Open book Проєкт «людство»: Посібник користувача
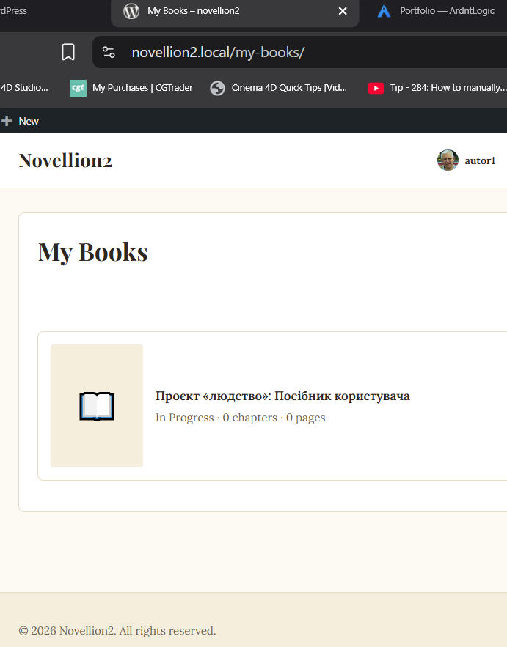Screen dimensions: 507x647 click(282, 396)
